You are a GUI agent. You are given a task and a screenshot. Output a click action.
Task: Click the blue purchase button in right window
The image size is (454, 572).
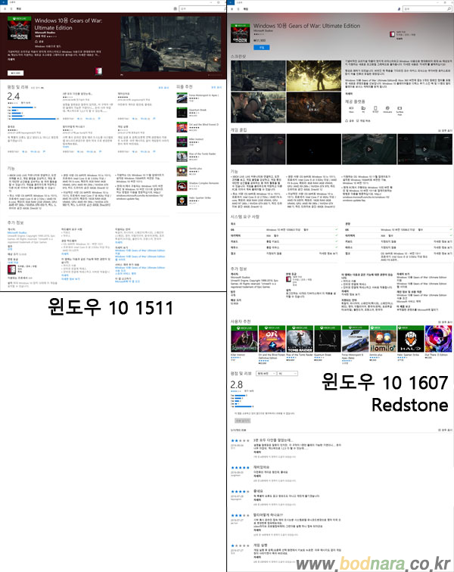point(262,46)
